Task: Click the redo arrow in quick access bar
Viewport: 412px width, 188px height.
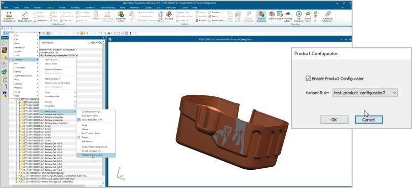Action: [7, 28]
